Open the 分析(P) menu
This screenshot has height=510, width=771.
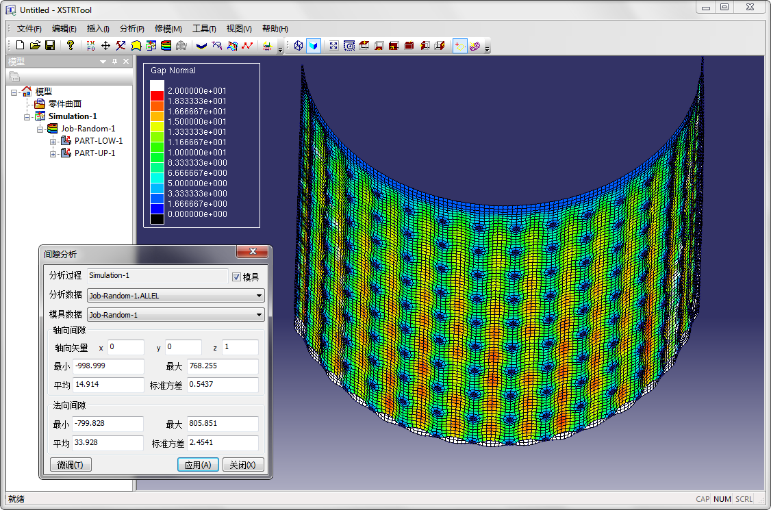point(131,29)
